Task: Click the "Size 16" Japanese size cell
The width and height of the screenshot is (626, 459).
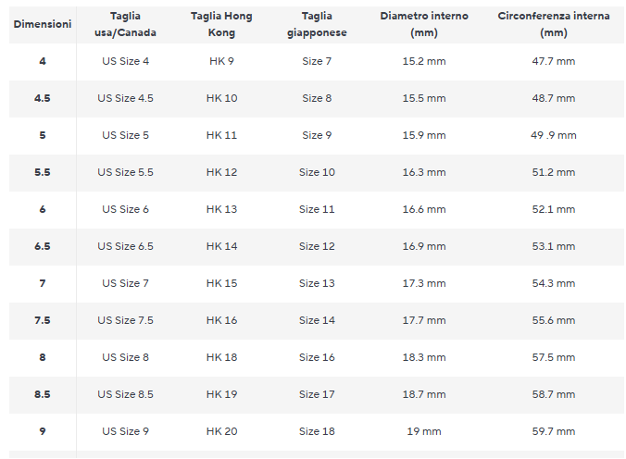Action: pos(317,357)
